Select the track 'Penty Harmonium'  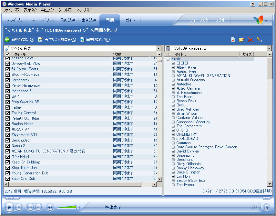pos(26,85)
